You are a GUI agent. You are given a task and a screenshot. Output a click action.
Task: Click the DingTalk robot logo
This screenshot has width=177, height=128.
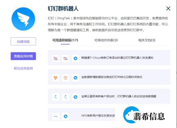click(x=23, y=19)
